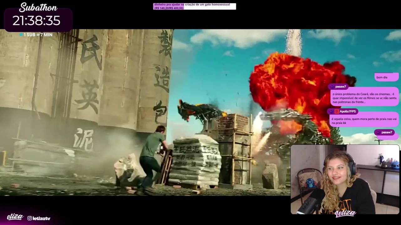Click the "letizatv" handle text
Screen dimensions: 401x225
[x=41, y=218]
